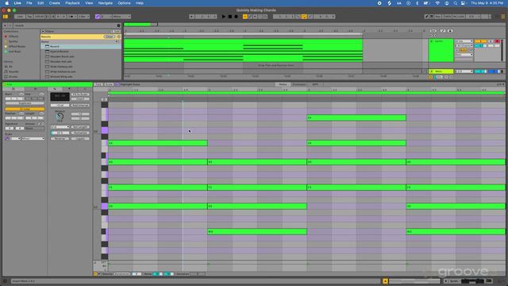Choose the Wide Plateau.adv preset
The height and width of the screenshot is (286, 508).
(x=81, y=67)
